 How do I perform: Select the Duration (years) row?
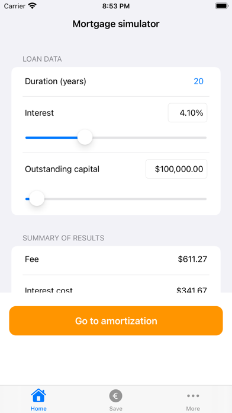click(x=116, y=82)
